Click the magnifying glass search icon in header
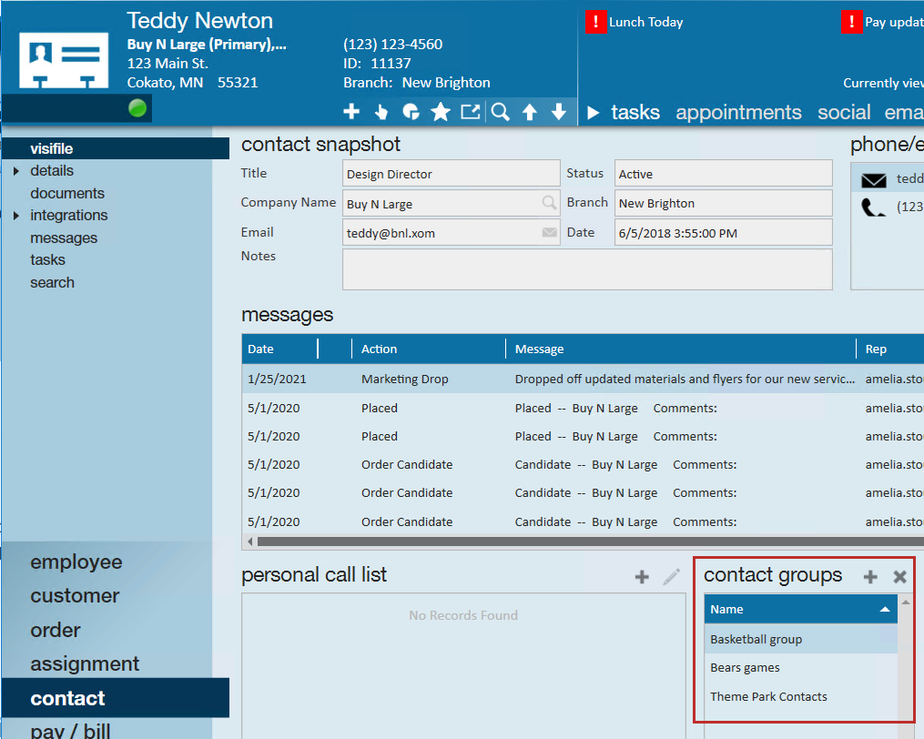Viewport: 924px width, 739px height. click(x=501, y=111)
